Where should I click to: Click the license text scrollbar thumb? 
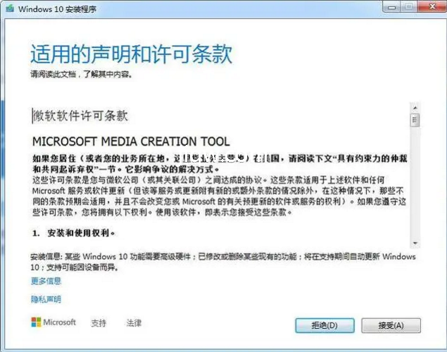click(x=415, y=120)
